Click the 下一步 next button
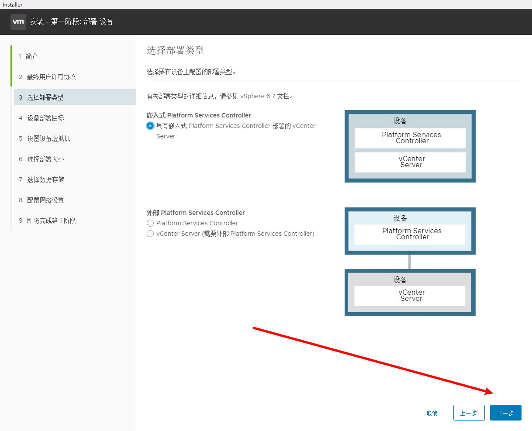This screenshot has height=431, width=532. click(x=505, y=413)
